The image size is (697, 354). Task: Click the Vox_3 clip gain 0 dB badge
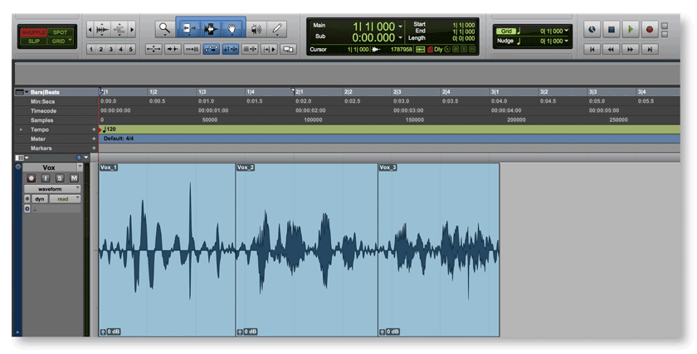coord(389,332)
